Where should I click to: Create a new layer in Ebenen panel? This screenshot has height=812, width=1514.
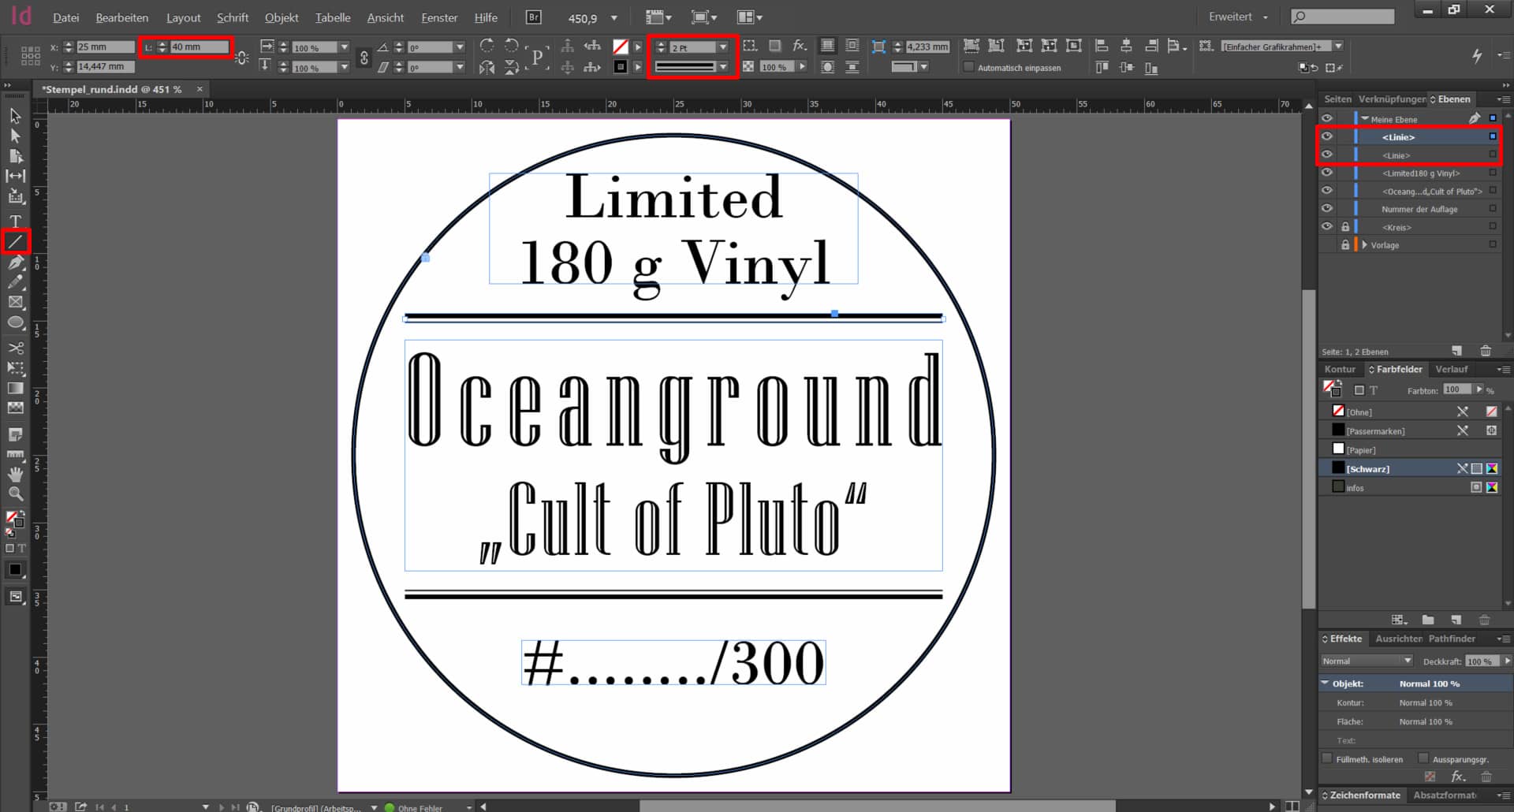click(x=1456, y=351)
